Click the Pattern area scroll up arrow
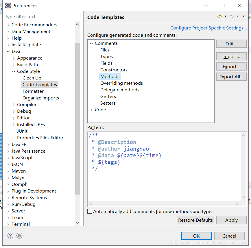 coord(243,135)
